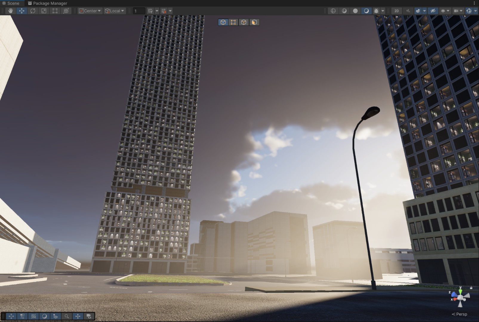Switch to the Package Manager tab
Viewport: 479px width, 322px height.
click(47, 3)
